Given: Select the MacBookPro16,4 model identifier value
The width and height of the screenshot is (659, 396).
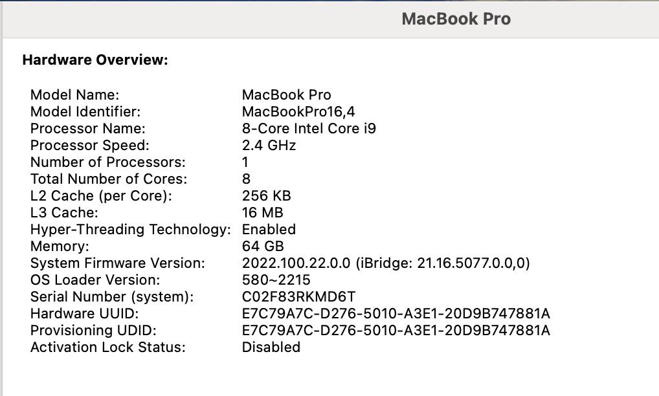Looking at the screenshot, I should coord(298,112).
